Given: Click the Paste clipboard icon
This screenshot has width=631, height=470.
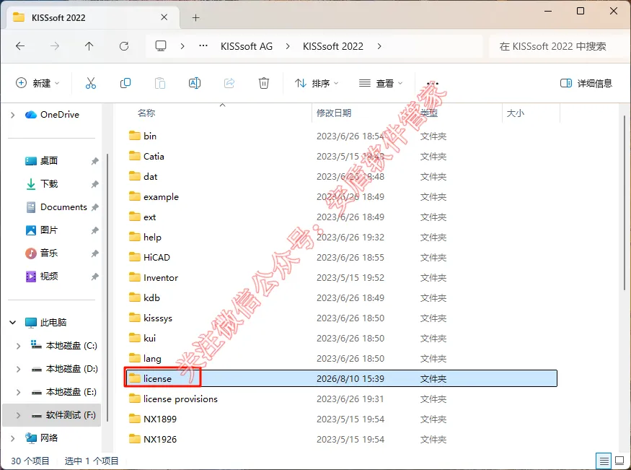Looking at the screenshot, I should tap(160, 83).
